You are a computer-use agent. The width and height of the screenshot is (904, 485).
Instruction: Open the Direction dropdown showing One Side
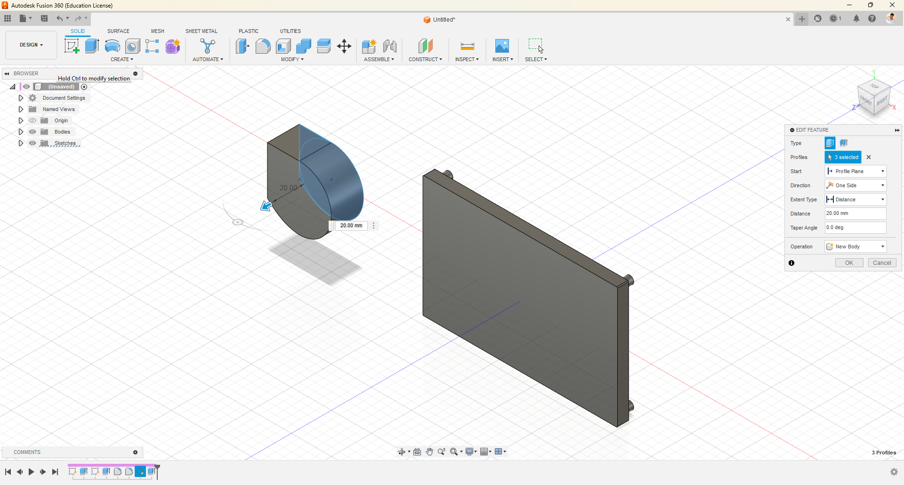pyautogui.click(x=856, y=185)
